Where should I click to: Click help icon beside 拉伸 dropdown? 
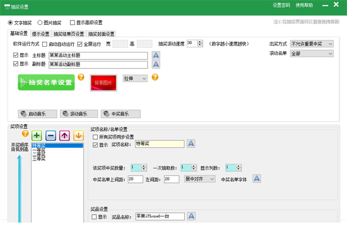(x=155, y=77)
